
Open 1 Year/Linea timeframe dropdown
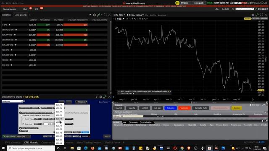tap(135, 15)
